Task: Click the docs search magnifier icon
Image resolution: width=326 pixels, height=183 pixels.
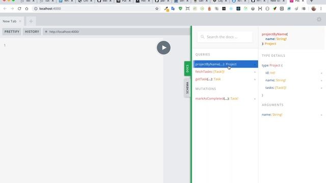Action: click(x=202, y=37)
